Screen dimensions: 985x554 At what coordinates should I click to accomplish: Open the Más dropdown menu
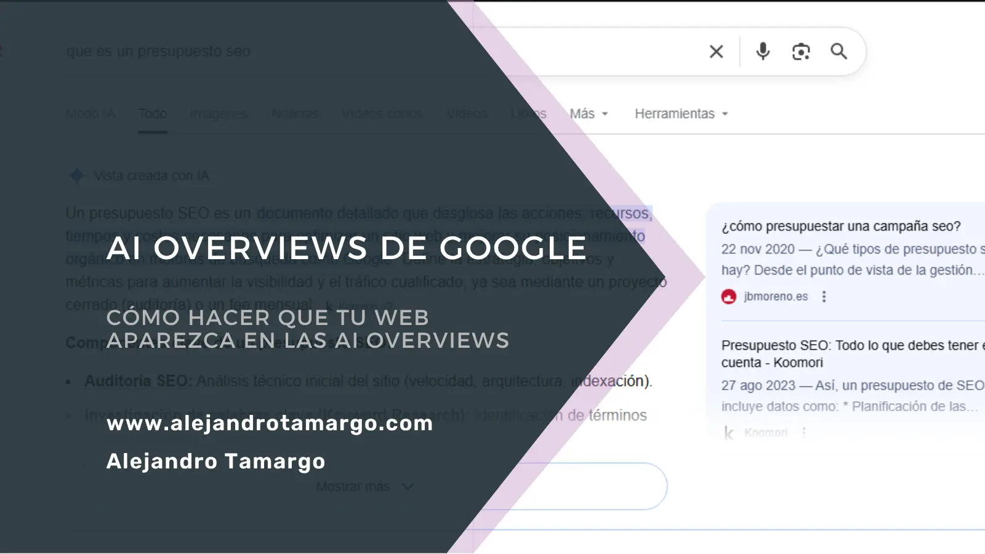(x=589, y=114)
